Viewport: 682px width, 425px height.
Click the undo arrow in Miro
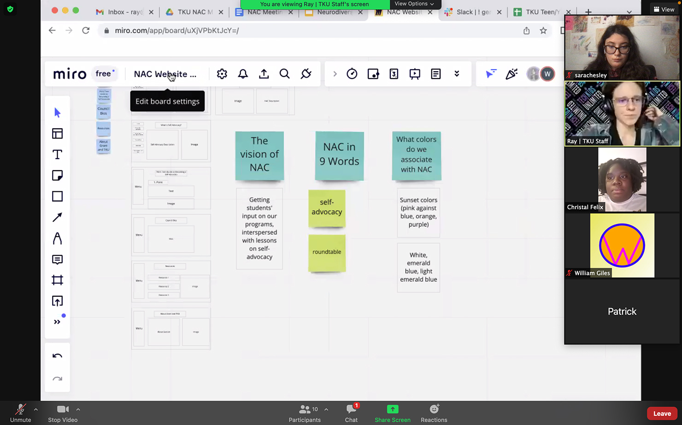57,356
